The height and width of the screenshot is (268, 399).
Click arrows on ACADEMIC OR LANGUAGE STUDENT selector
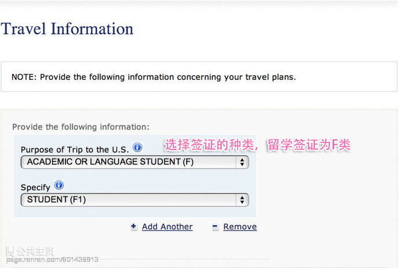coord(242,162)
